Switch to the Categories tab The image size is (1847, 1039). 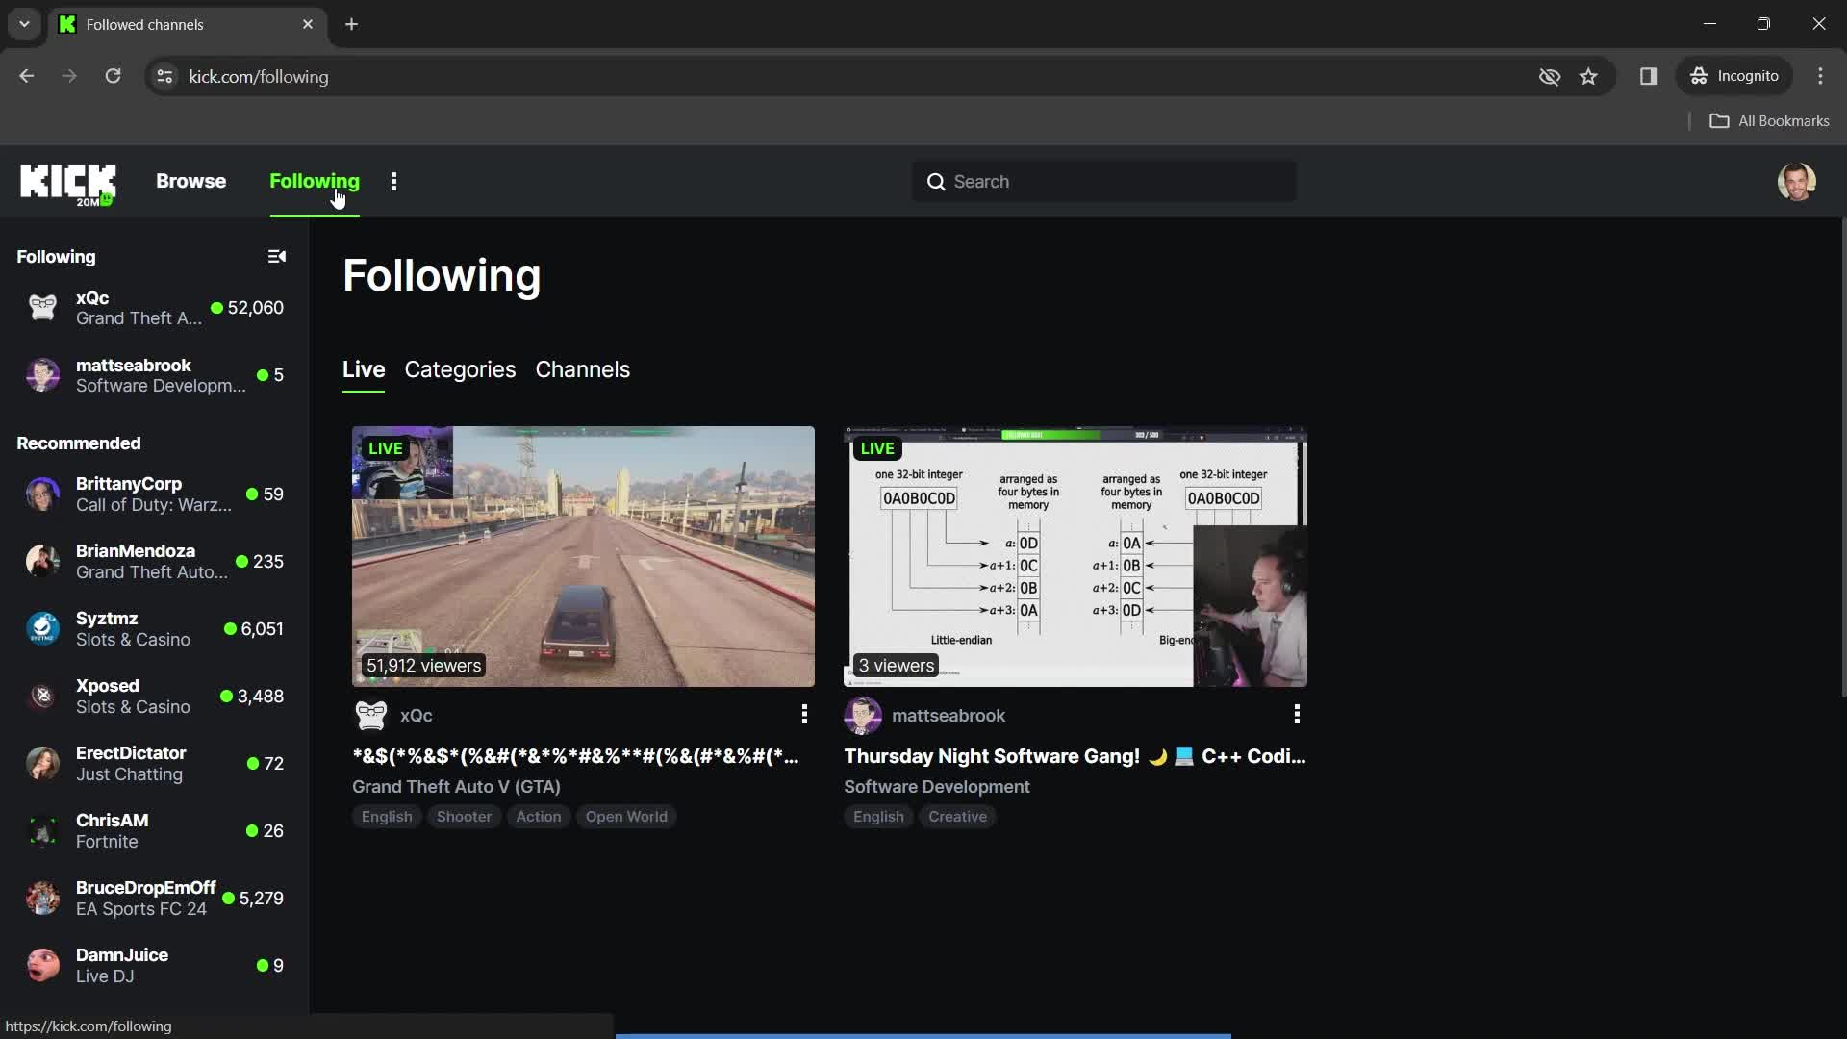tap(459, 369)
